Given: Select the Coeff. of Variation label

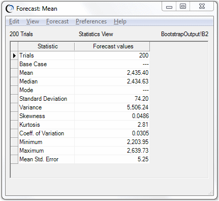Looking at the screenshot, I should point(42,133).
